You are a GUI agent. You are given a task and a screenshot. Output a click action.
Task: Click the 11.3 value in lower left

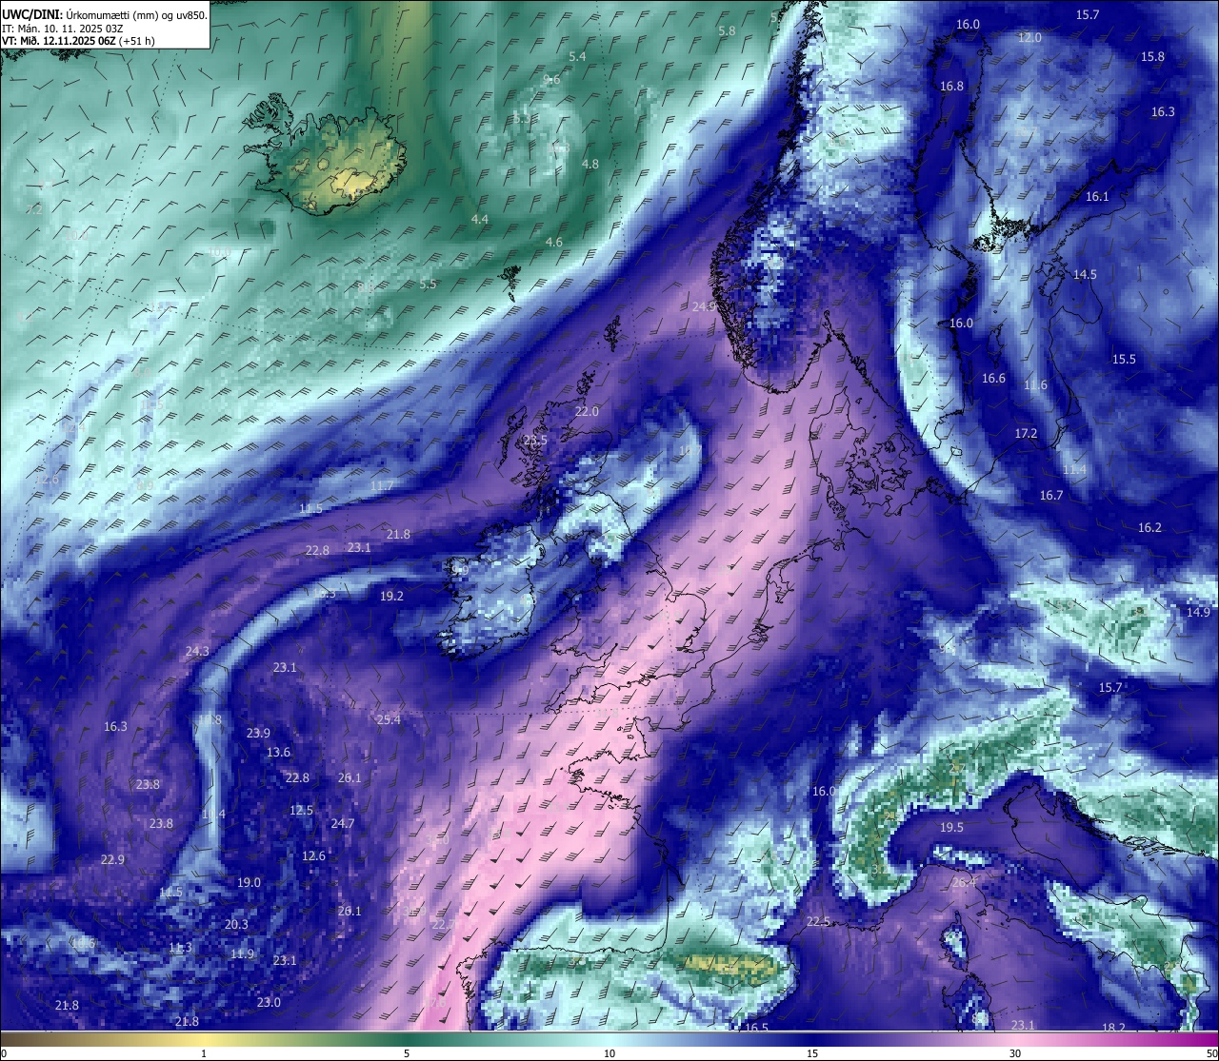point(180,947)
